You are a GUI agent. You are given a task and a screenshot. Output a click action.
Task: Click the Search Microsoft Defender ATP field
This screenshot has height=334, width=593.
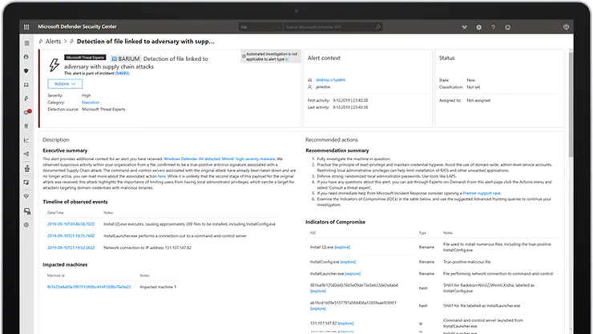click(x=329, y=26)
